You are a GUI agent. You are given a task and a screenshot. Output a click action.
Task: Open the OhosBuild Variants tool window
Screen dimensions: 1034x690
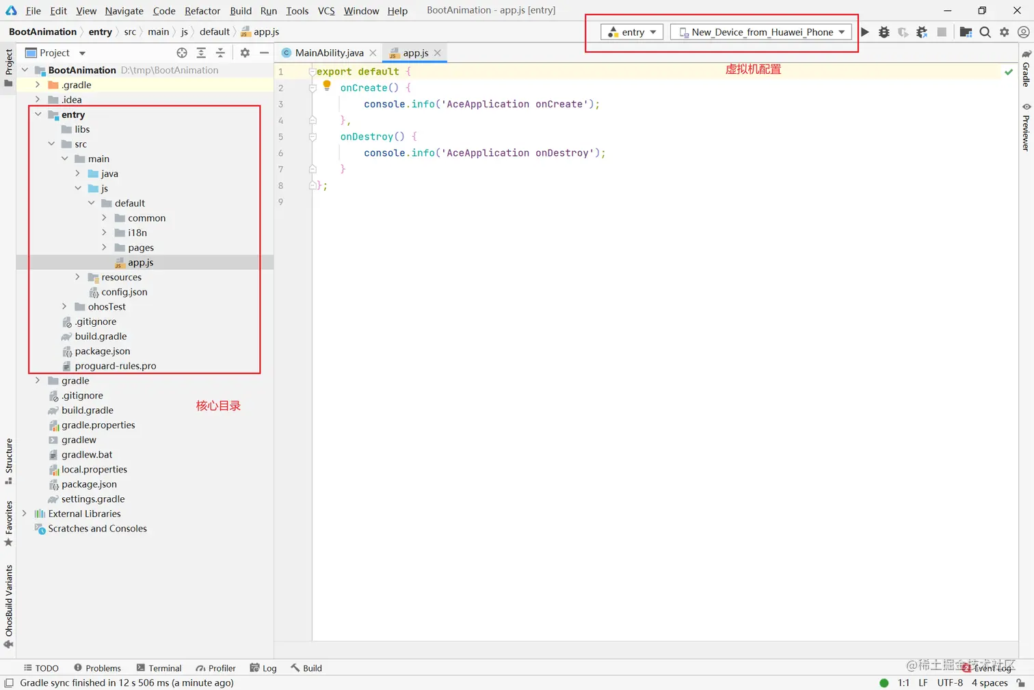click(x=9, y=607)
